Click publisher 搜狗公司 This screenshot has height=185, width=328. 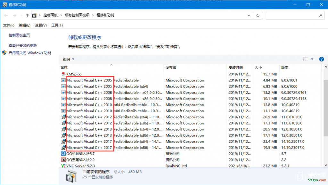(173, 154)
